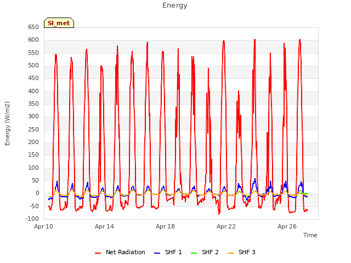This screenshot has height=263, width=351.
Task: Click the Energy (W/m2) axis label
Action: click(x=7, y=123)
